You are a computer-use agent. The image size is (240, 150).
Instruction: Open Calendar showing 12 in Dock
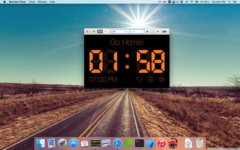84,143
